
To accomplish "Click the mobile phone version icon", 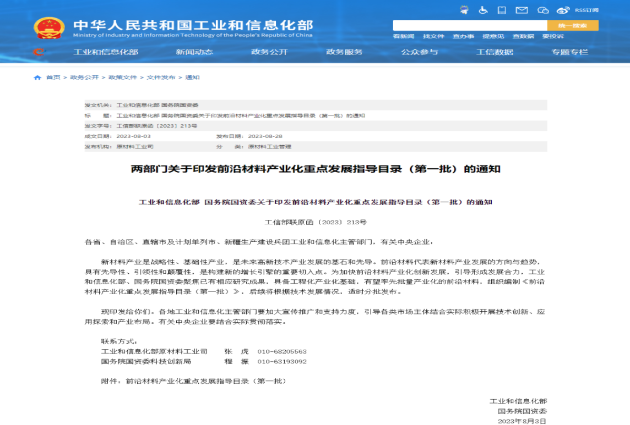I will coord(501,10).
